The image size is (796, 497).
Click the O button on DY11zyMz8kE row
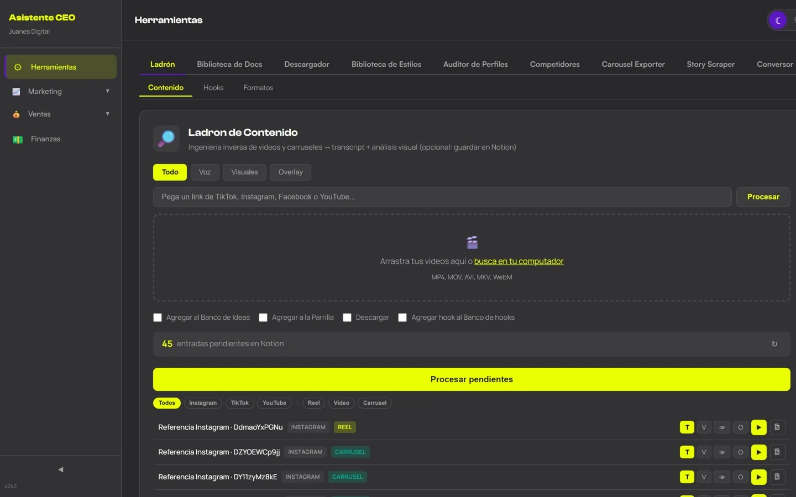coord(740,477)
